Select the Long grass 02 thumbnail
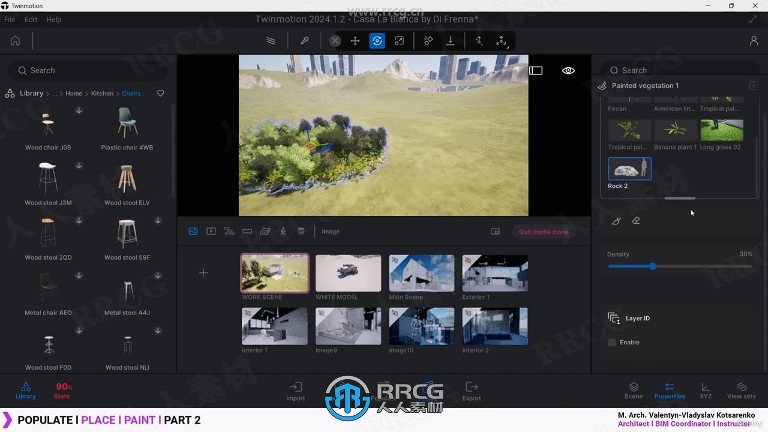Viewport: 768px width, 432px height. point(722,130)
